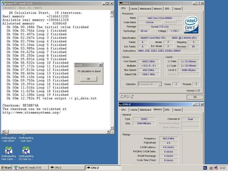The width and height of the screenshot is (228, 171).
Task: Click the title bar icon of the lower CPU-Z window
Action: [x=121, y=104]
